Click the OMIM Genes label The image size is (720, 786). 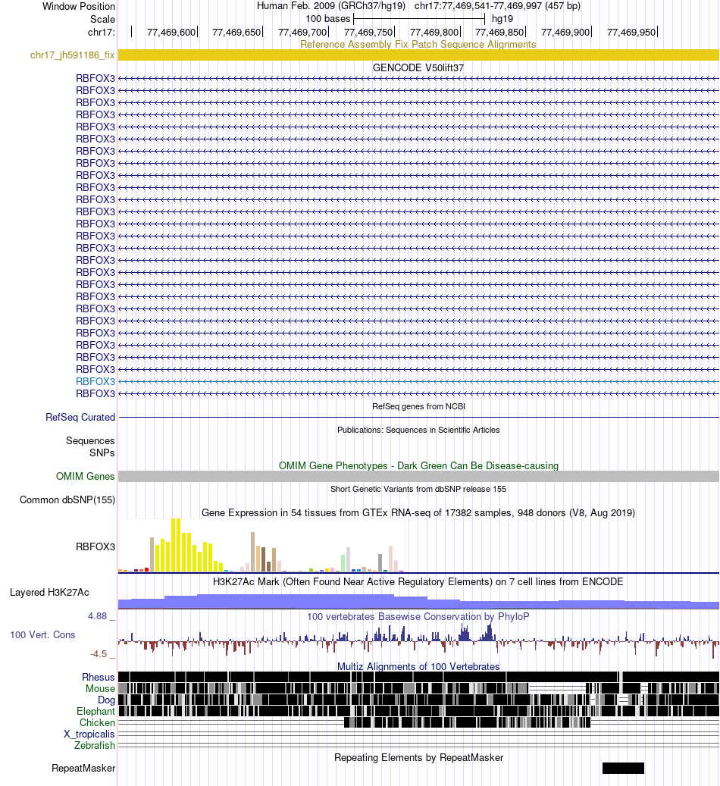pyautogui.click(x=85, y=476)
